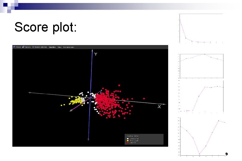Click the second line chart with arched curve
Image resolution: width=242 pixels, height=161 pixels.
201,66
